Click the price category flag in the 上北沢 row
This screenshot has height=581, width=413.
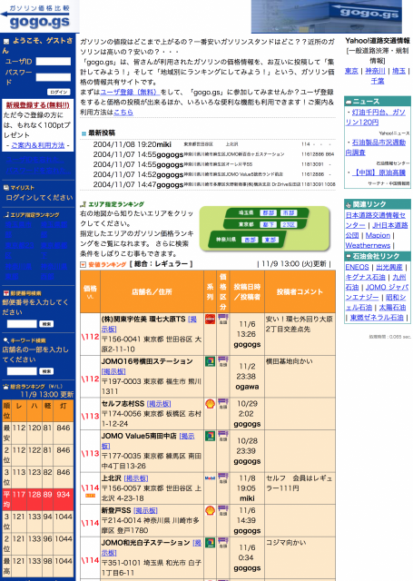[223, 478]
